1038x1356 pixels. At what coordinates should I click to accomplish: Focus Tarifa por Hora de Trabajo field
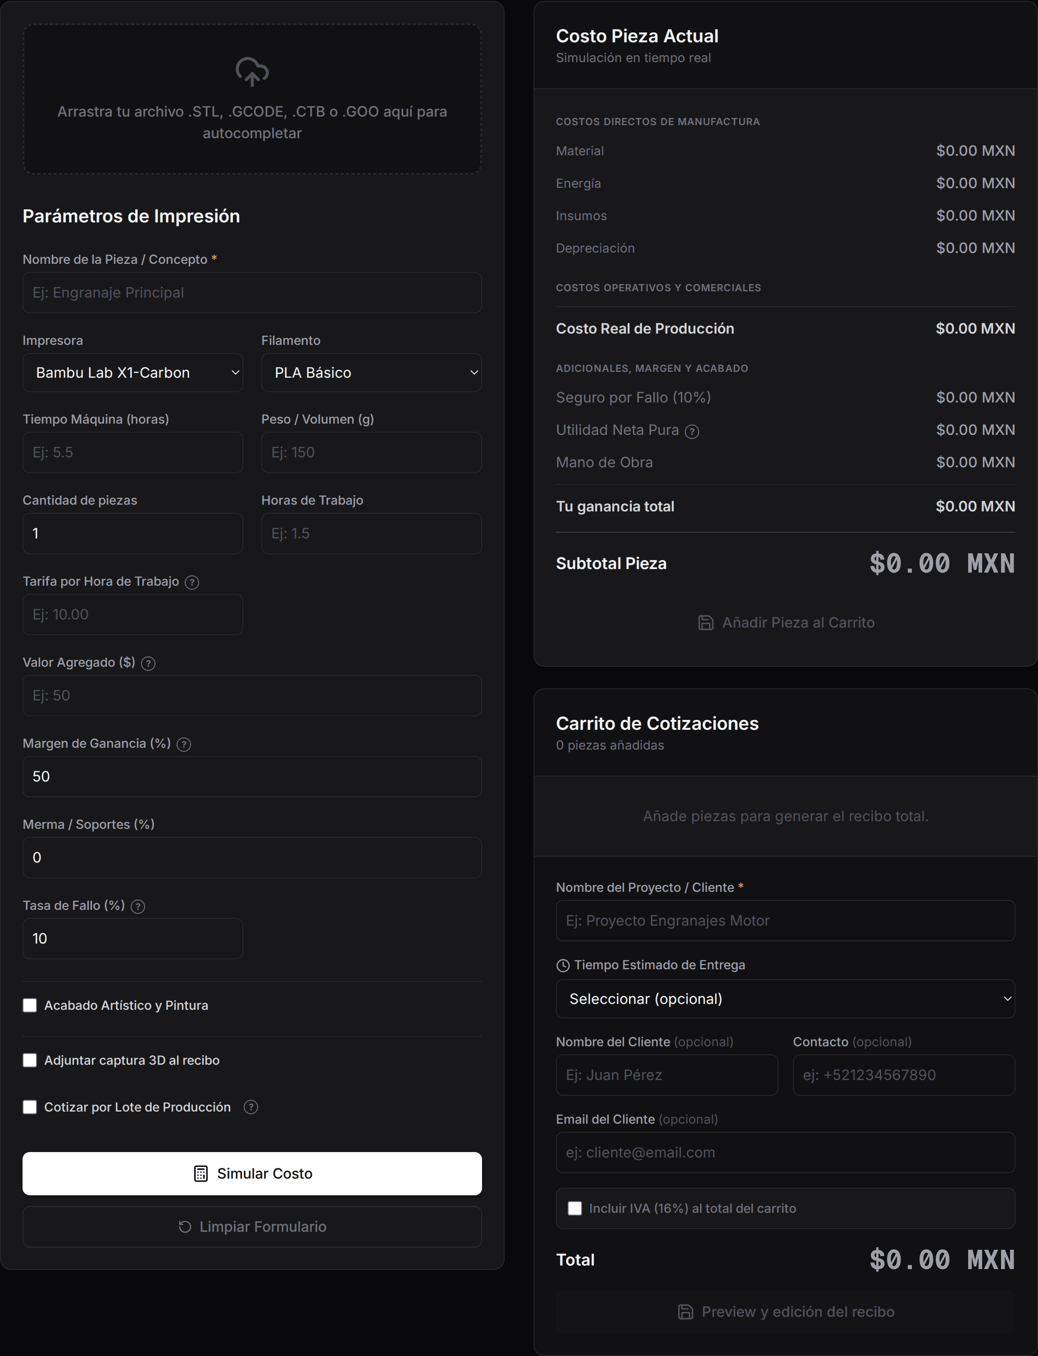133,615
